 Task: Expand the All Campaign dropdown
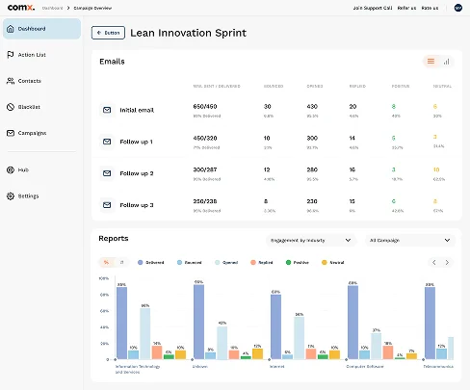[409, 240]
